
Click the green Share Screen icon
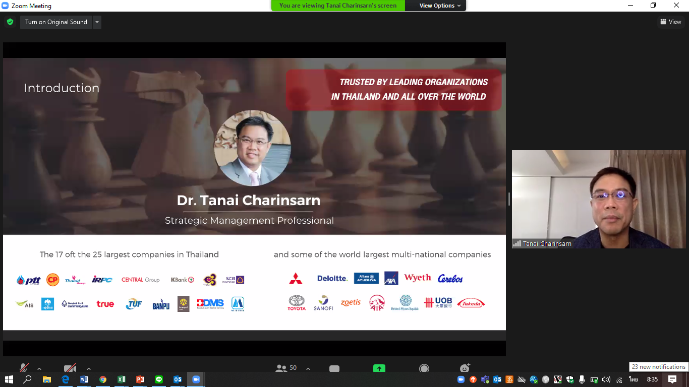pos(379,369)
